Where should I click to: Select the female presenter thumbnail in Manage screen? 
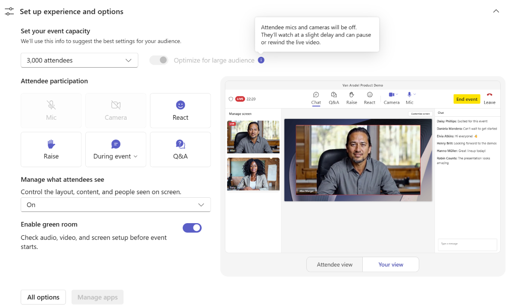coord(253,174)
